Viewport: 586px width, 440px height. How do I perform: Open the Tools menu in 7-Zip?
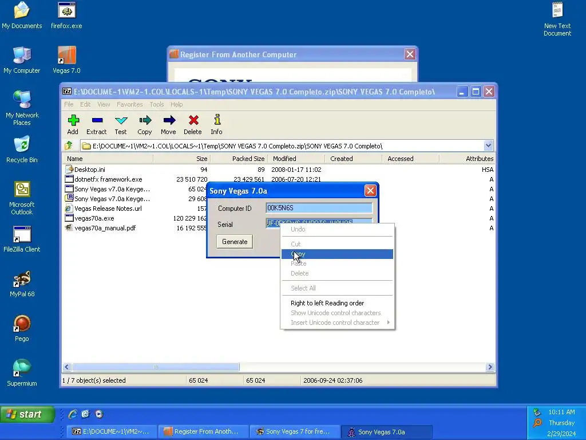click(157, 104)
